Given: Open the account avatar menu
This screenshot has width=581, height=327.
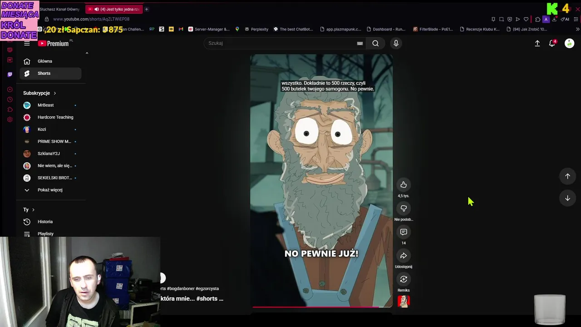Looking at the screenshot, I should [x=569, y=43].
